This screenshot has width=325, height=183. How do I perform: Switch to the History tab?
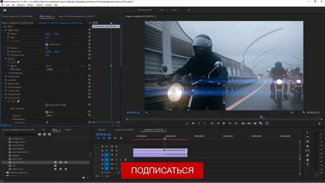[68, 130]
